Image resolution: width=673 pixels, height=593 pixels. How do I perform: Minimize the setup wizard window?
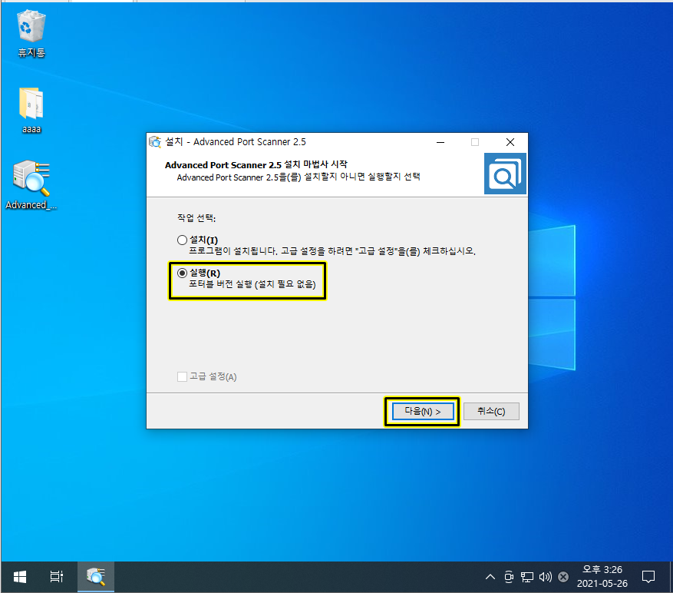440,142
